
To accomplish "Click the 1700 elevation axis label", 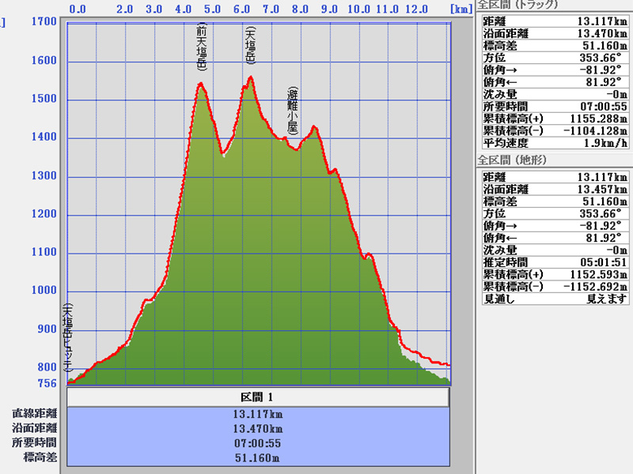I will (x=44, y=21).
